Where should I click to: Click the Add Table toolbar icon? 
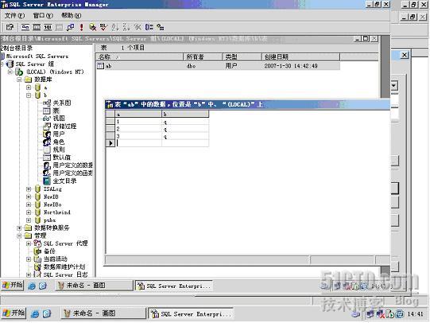[160, 27]
